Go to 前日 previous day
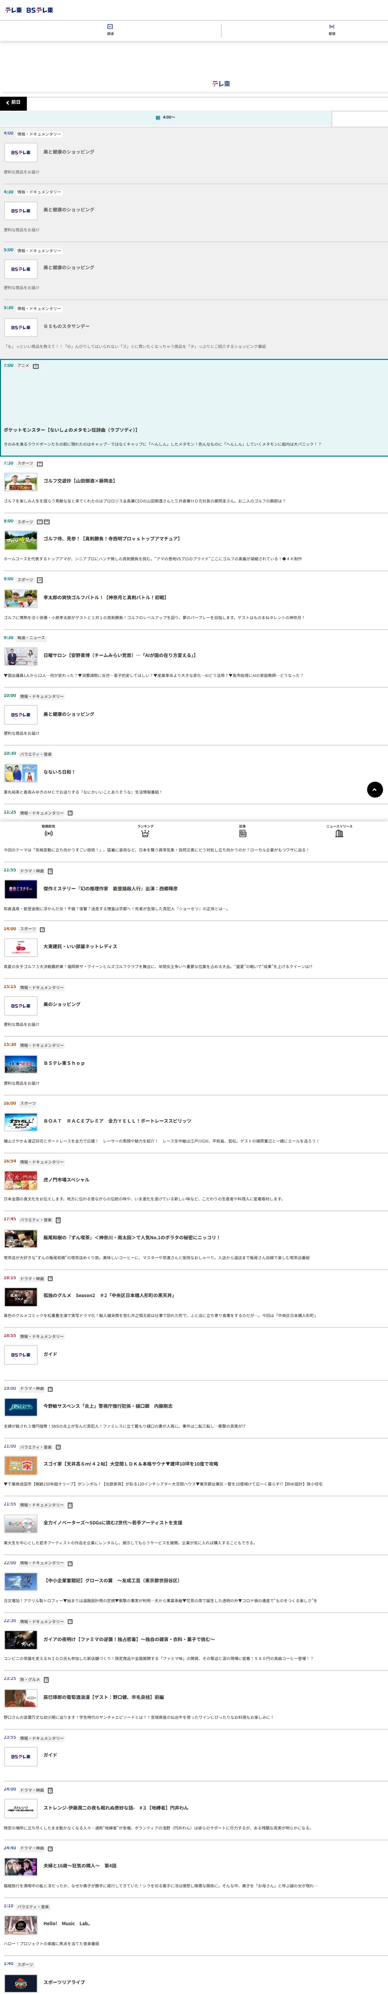Viewport: 388px width, 1994px height. tap(13, 103)
